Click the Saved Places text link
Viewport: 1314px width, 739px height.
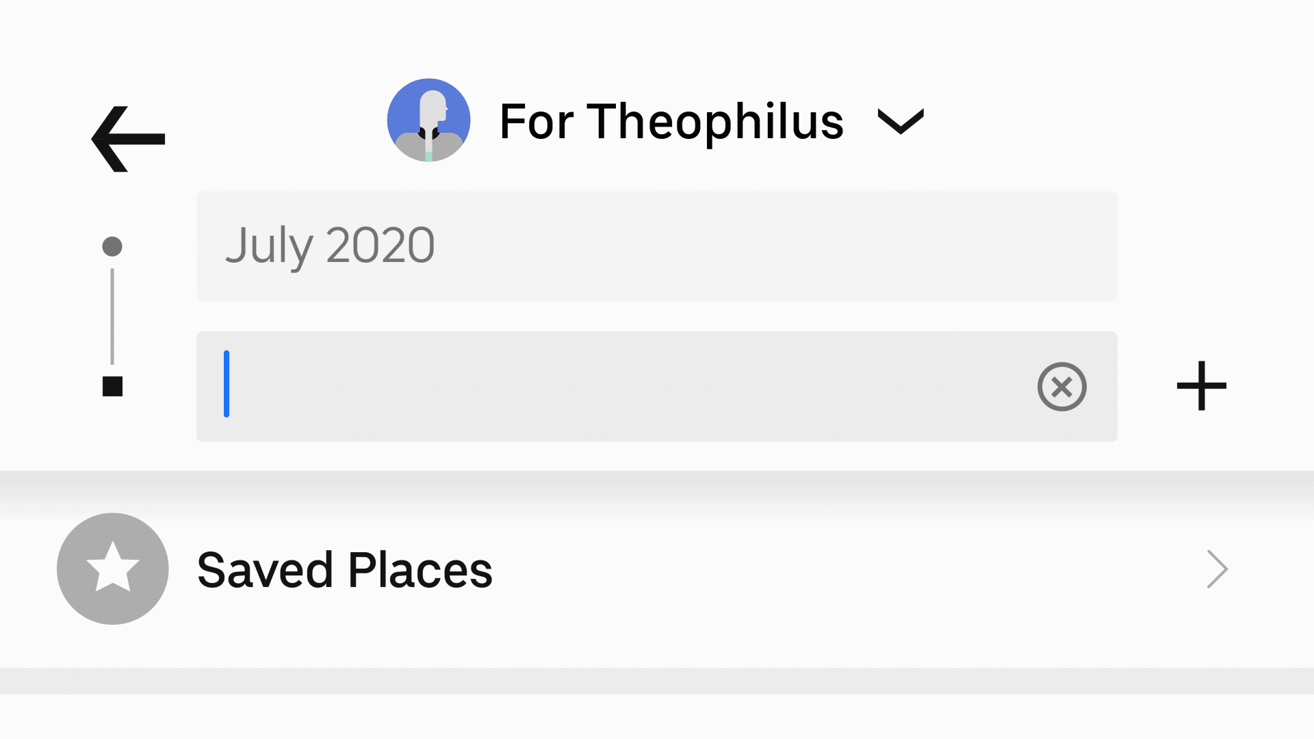click(344, 569)
